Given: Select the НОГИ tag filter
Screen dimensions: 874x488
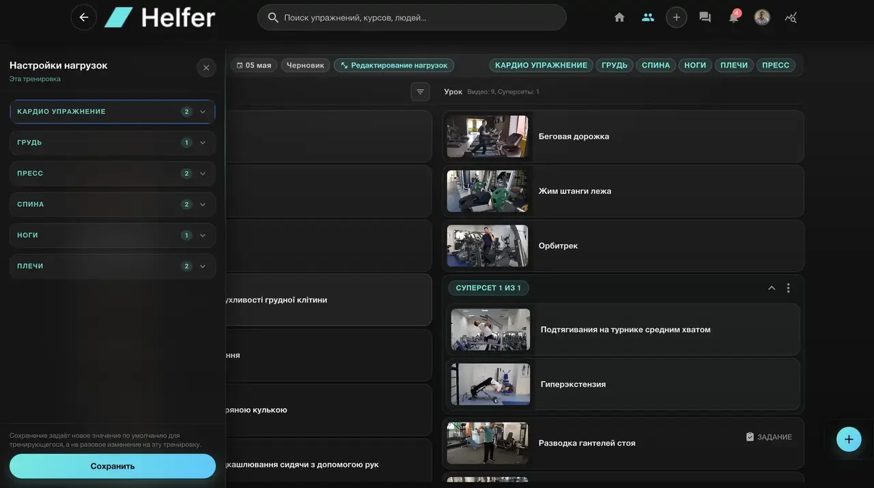Looking at the screenshot, I should pyautogui.click(x=695, y=66).
